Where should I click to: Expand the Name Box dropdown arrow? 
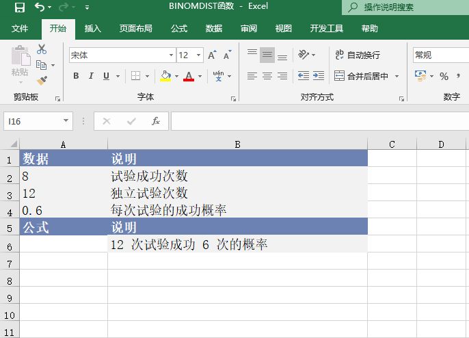coord(66,121)
